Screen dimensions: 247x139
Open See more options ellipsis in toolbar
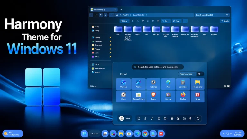(x=185, y=21)
